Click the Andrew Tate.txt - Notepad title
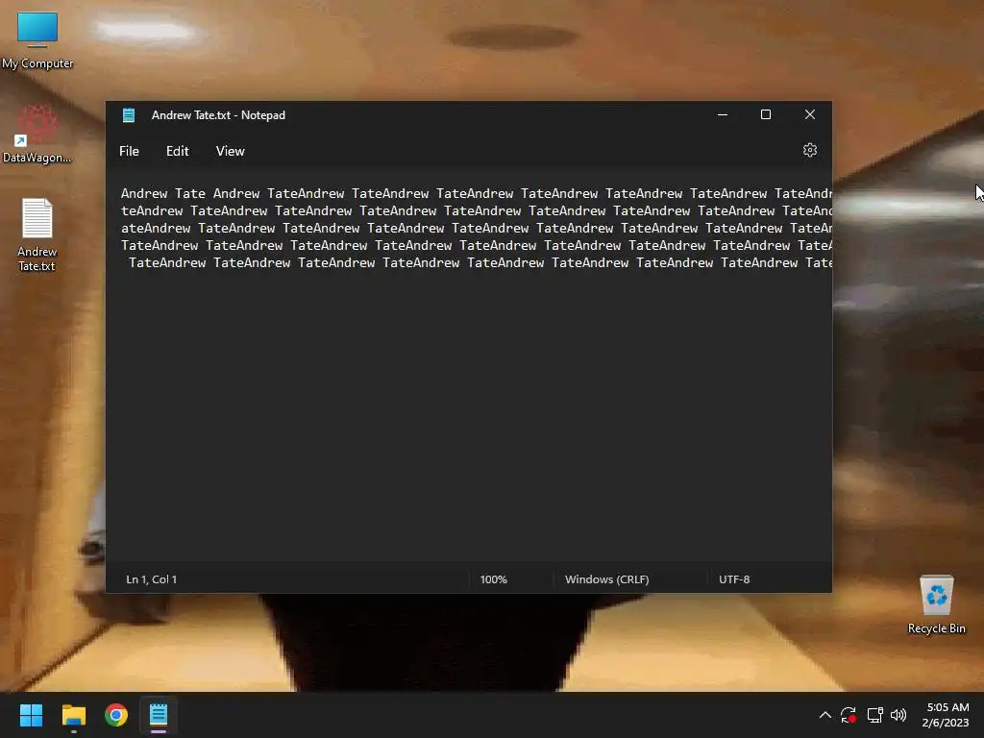This screenshot has width=984, height=738. tap(218, 115)
